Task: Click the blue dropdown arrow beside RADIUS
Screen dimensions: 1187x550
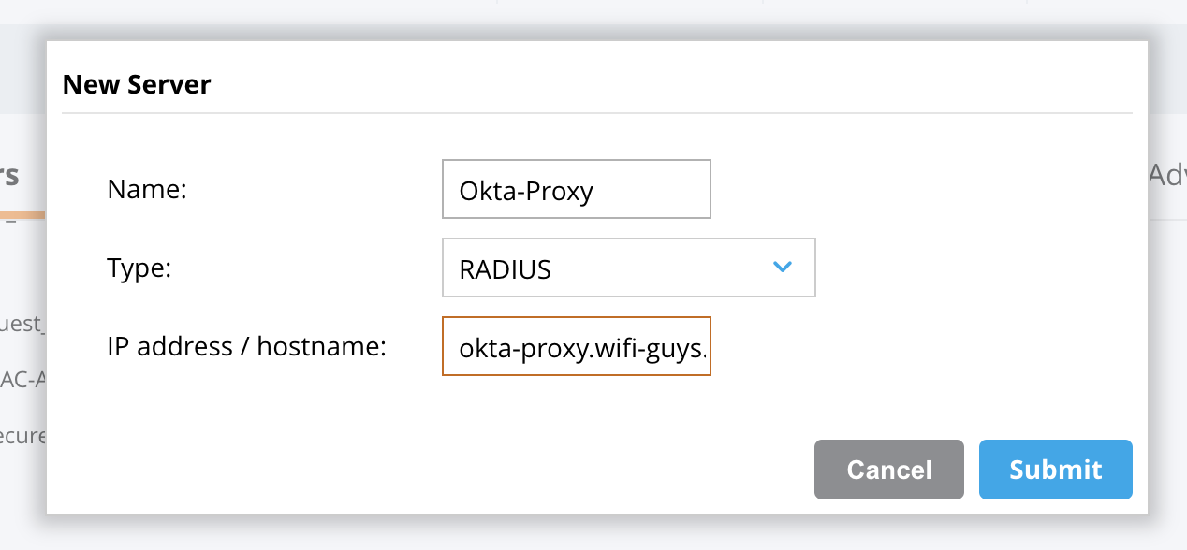Action: 783,268
